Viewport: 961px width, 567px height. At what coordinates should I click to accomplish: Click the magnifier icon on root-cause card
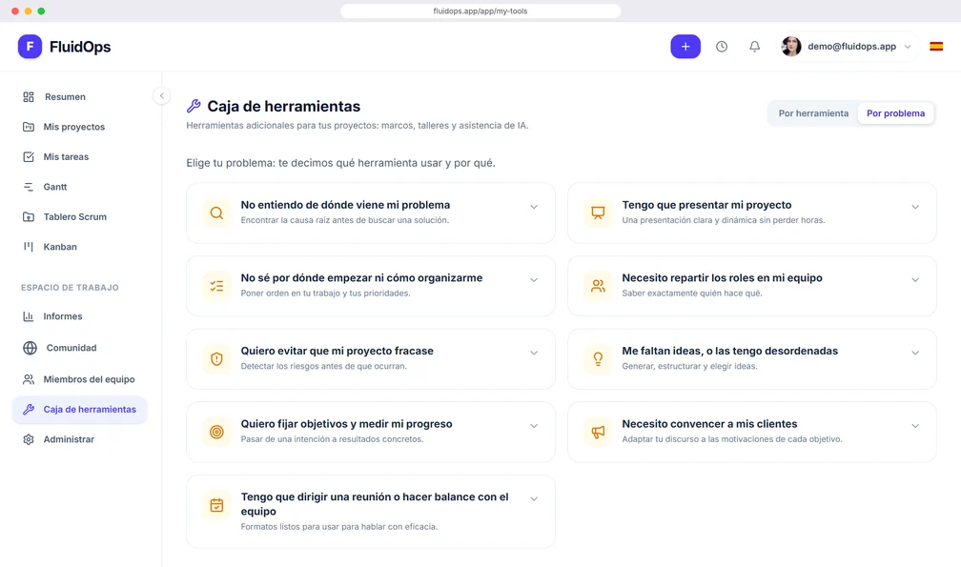[216, 213]
